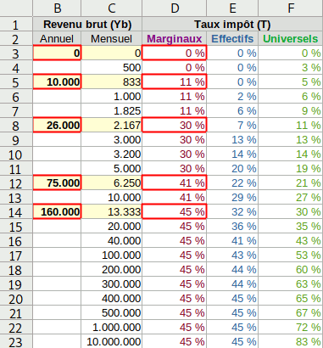Select row 23 header
The image size is (323, 348).
[x=16, y=341]
